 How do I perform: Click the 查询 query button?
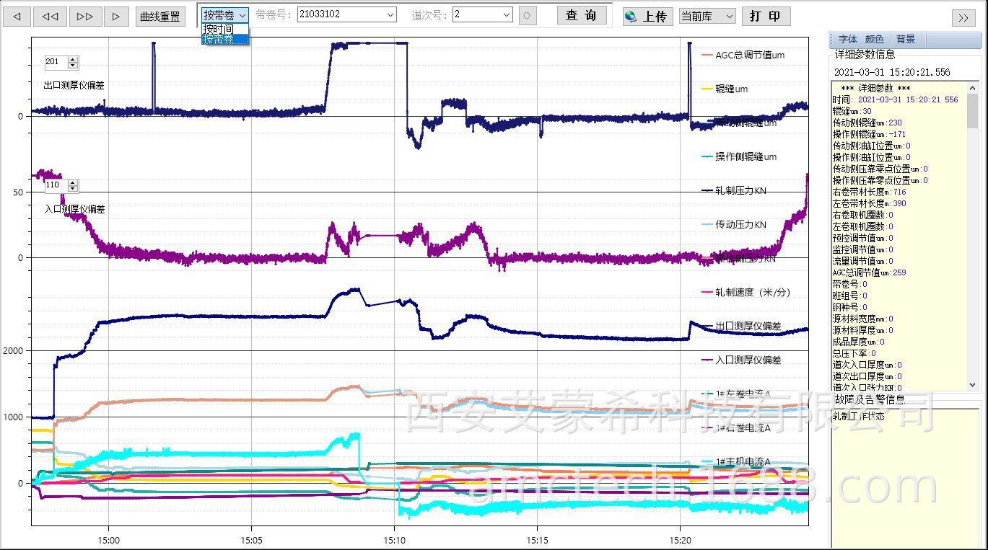(581, 15)
